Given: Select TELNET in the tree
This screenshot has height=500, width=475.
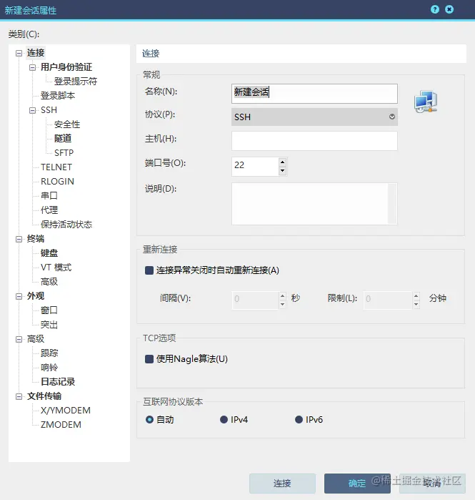Looking at the screenshot, I should tap(56, 167).
